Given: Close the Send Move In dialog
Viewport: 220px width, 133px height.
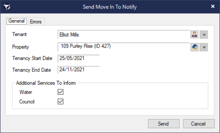Looking at the screenshot, I should coord(213,7).
